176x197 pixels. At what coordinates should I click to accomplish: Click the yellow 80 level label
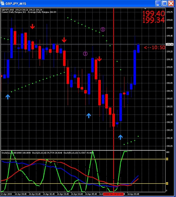pos(167,159)
